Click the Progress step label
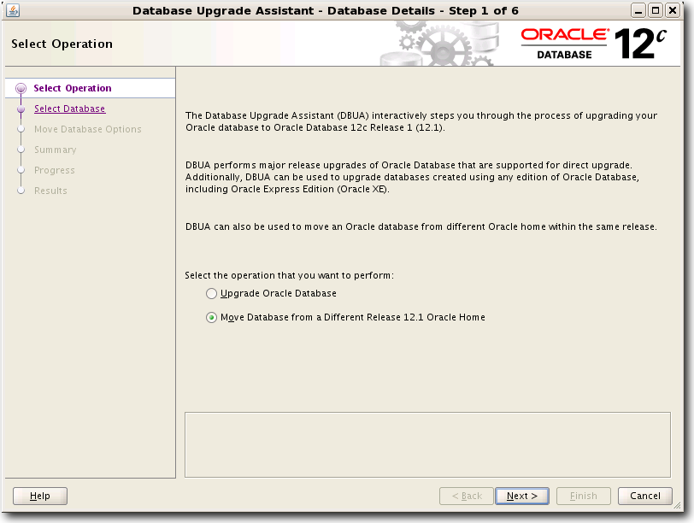This screenshot has height=523, width=694. [x=55, y=170]
